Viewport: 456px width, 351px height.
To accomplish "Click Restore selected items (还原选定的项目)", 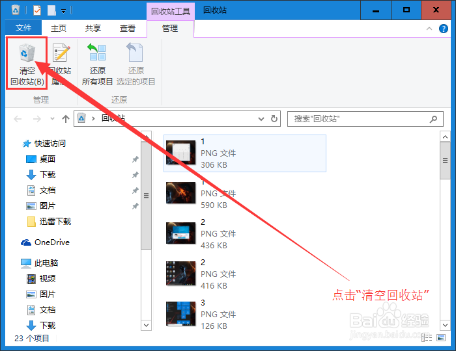I will (x=135, y=63).
